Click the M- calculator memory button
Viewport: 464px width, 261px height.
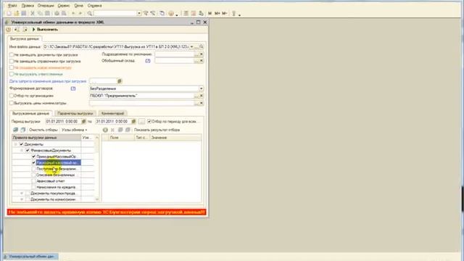pos(225,13)
